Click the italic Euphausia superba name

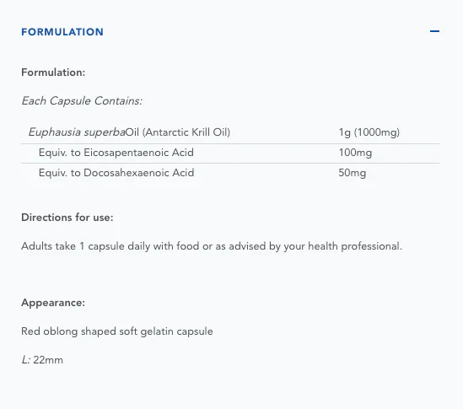coord(77,132)
